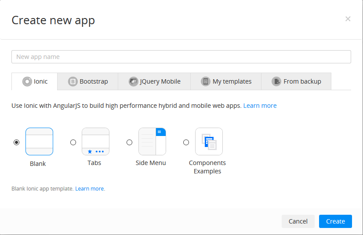Click the Blank template label
This screenshot has width=363, height=235.
[38, 164]
